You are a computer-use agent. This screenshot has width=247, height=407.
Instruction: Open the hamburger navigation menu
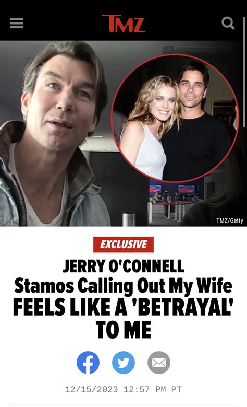tap(17, 24)
